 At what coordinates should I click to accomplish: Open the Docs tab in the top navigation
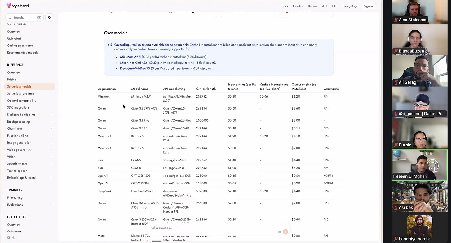click(x=285, y=6)
